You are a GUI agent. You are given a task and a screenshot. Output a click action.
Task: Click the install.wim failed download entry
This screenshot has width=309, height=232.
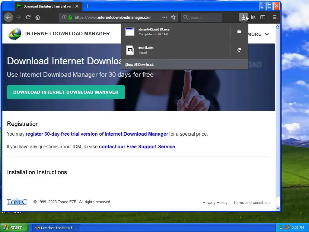click(x=176, y=50)
